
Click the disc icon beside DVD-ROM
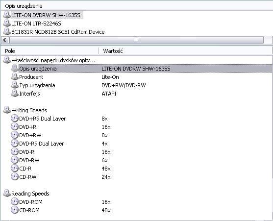pos(14,202)
